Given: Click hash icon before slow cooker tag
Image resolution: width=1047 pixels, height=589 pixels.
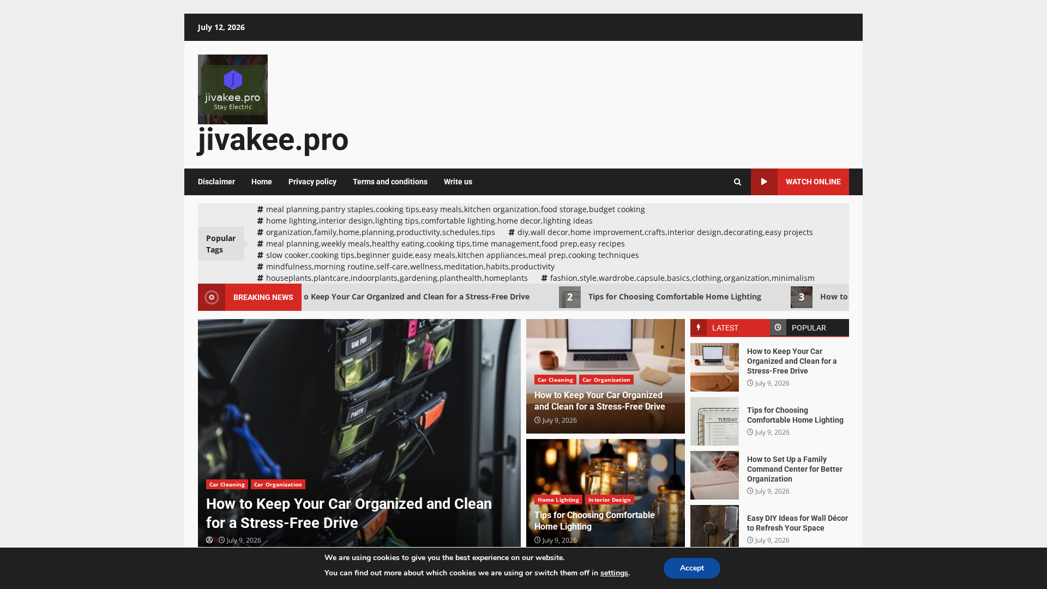Looking at the screenshot, I should 260,255.
